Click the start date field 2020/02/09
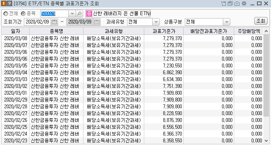 coord(38,22)
